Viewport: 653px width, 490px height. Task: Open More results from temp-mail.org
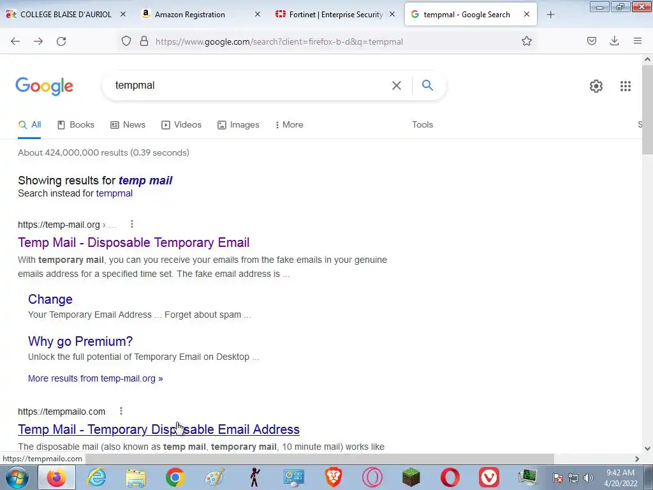pos(96,378)
